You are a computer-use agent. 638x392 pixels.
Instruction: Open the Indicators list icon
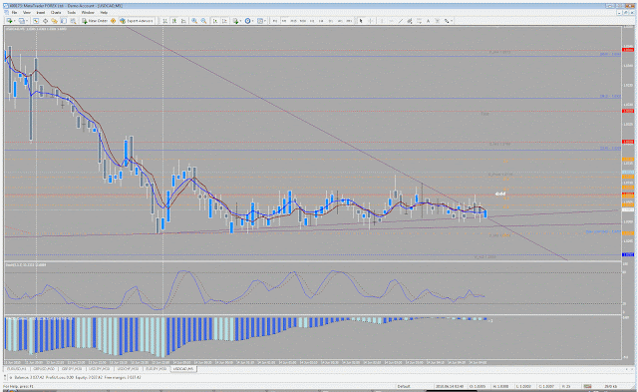click(x=235, y=21)
